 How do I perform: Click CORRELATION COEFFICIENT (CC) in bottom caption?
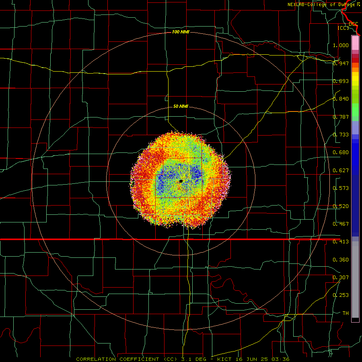(x=126, y=359)
